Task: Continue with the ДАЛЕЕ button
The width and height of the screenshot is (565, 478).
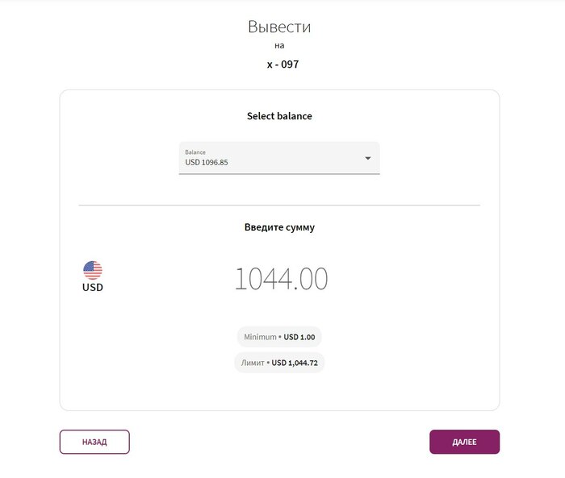Action: [464, 442]
